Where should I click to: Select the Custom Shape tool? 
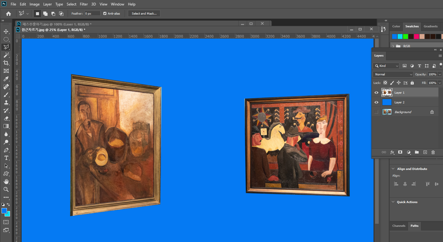6,174
